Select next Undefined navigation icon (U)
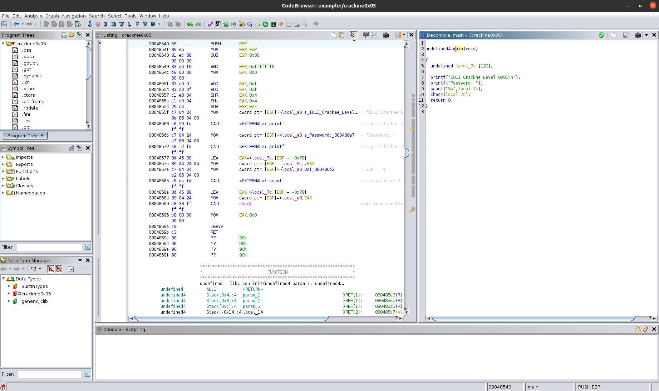Image resolution: width=659 pixels, height=391 pixels. click(x=121, y=24)
